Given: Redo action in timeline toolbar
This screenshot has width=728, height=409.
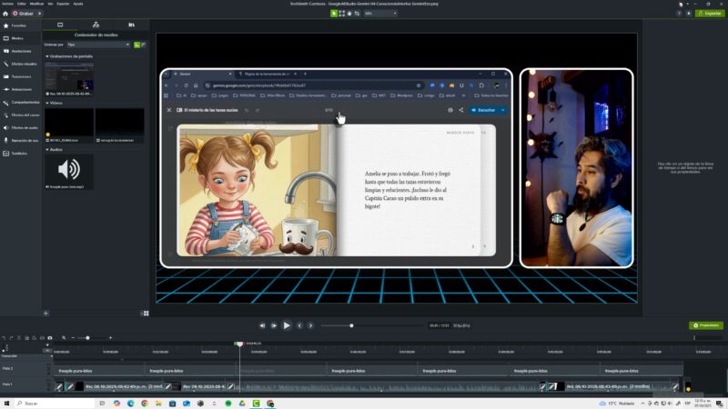Looking at the screenshot, I should click(x=12, y=338).
